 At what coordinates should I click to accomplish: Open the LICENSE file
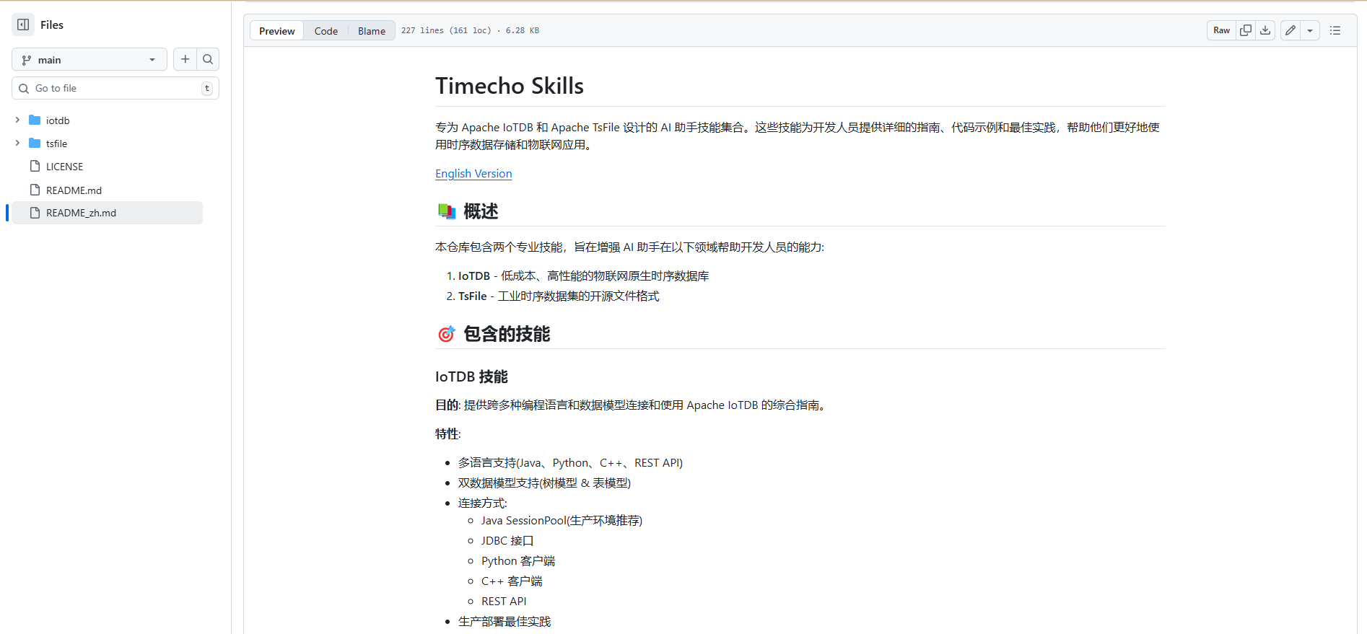pos(64,167)
